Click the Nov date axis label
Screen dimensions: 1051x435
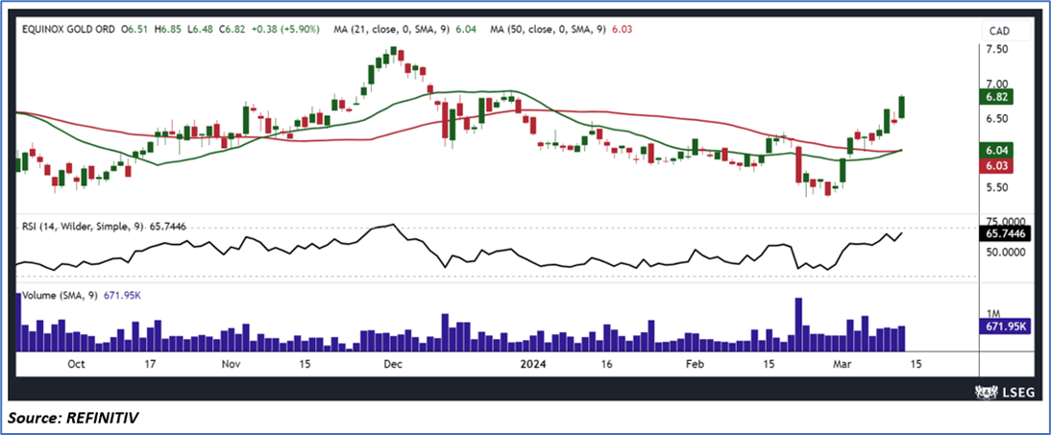click(x=231, y=364)
